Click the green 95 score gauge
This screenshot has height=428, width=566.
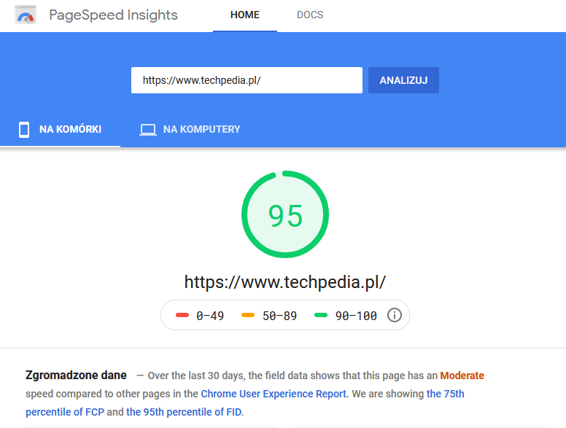click(285, 215)
